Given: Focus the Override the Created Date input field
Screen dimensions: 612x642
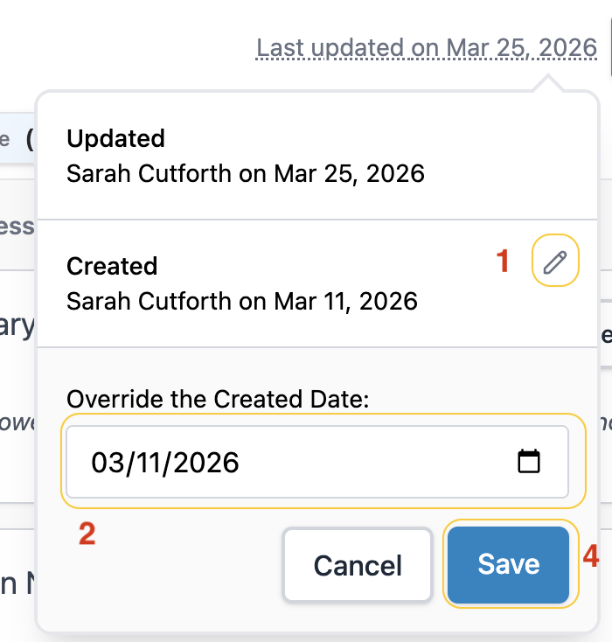Looking at the screenshot, I should tap(317, 462).
